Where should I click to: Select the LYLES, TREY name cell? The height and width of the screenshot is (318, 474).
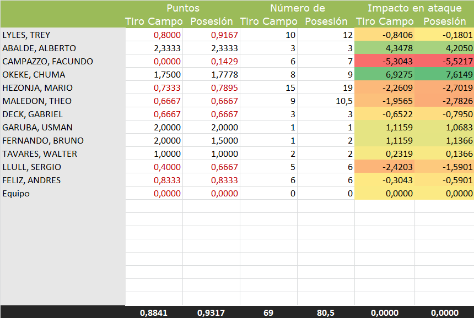tap(26, 35)
